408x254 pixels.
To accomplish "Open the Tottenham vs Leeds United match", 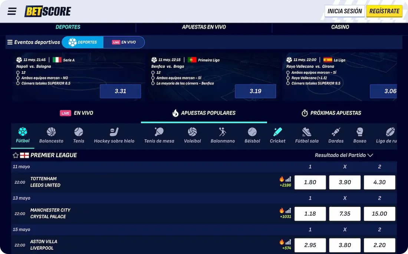I will pos(45,182).
